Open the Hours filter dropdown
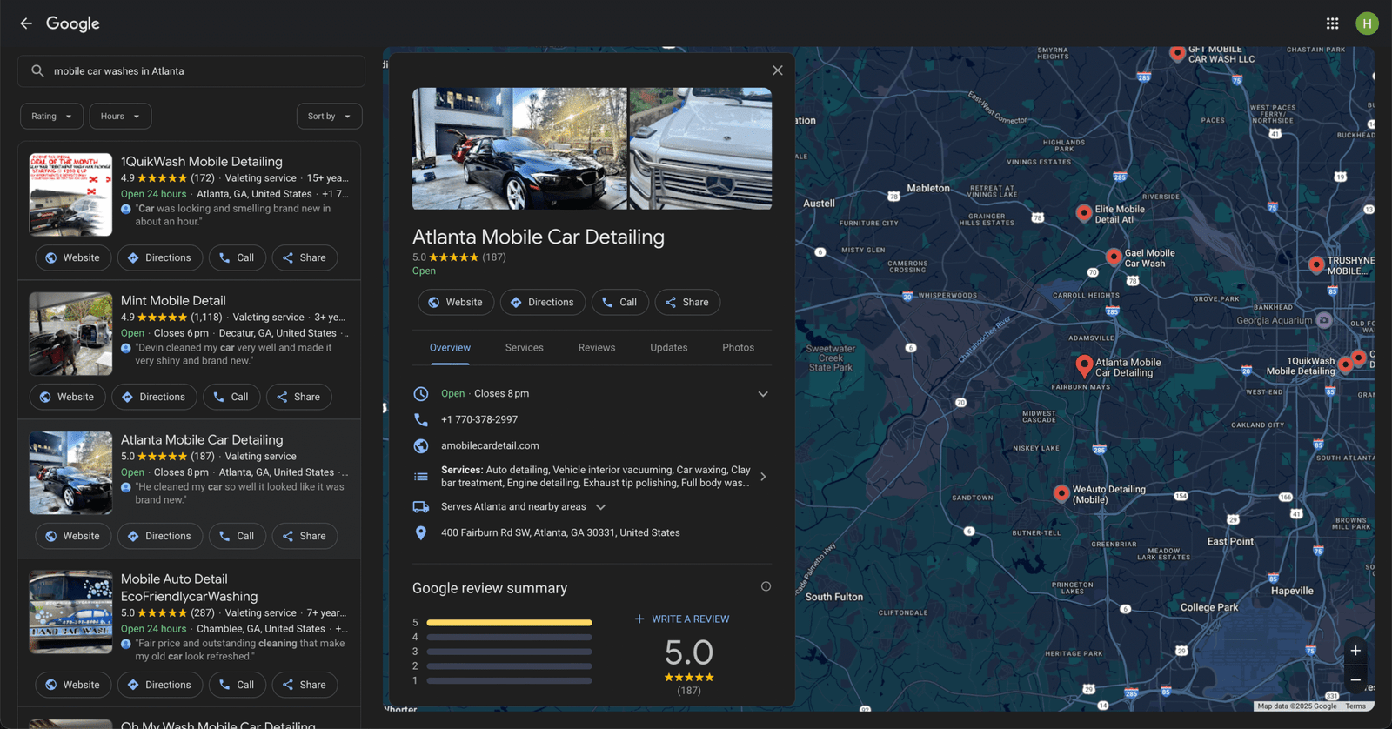This screenshot has width=1392, height=729. pos(121,116)
